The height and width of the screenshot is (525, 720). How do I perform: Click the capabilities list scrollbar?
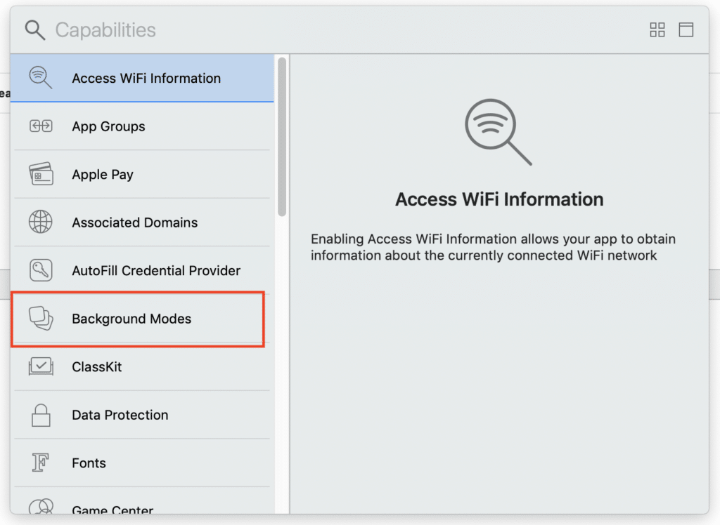[282, 137]
